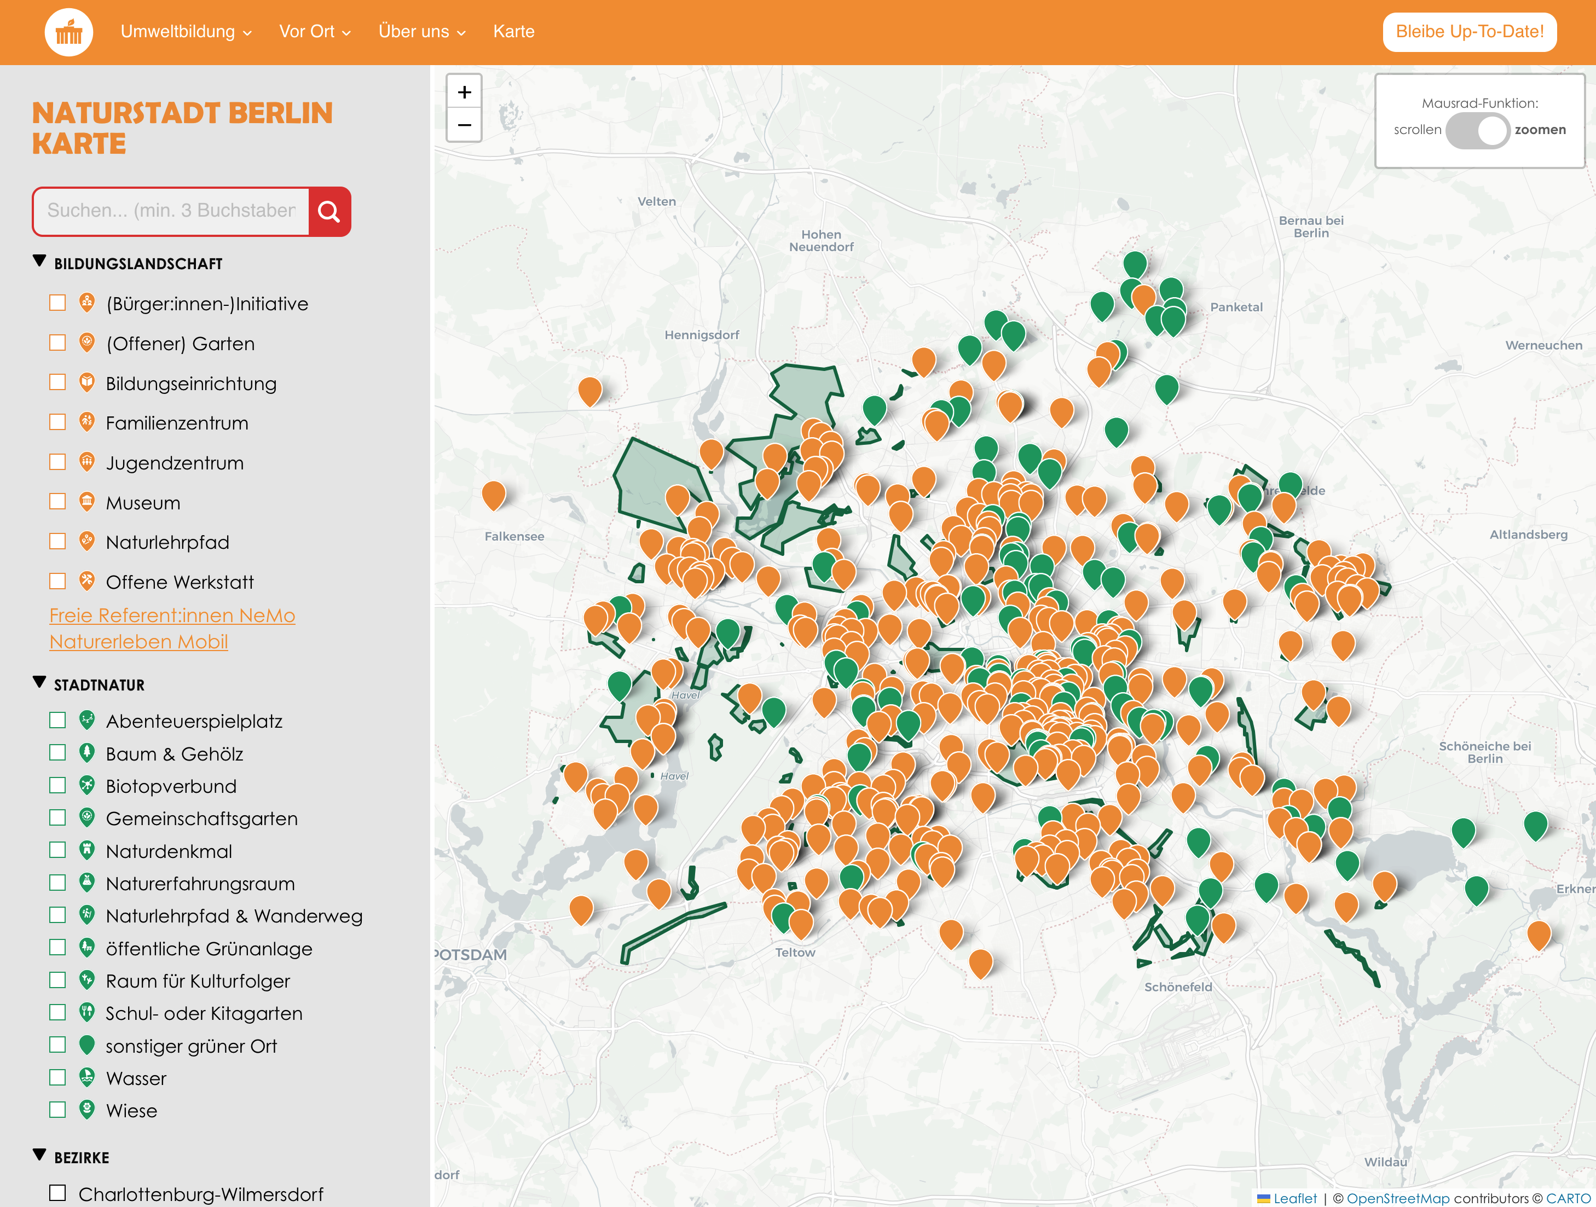
Task: Click the Baum & Gehölz pin icon
Action: (x=86, y=752)
